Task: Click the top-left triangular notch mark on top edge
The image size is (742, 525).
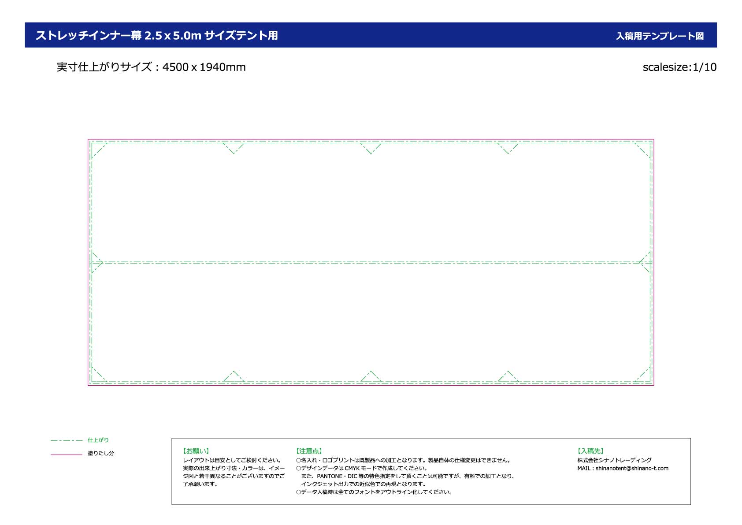Action: click(x=234, y=148)
